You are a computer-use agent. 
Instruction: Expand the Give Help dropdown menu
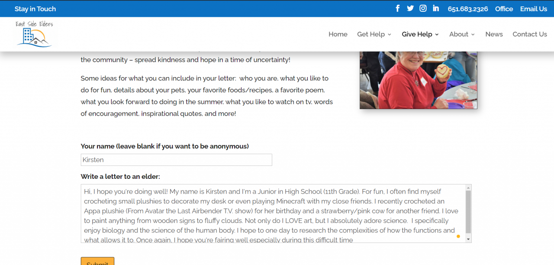(420, 34)
